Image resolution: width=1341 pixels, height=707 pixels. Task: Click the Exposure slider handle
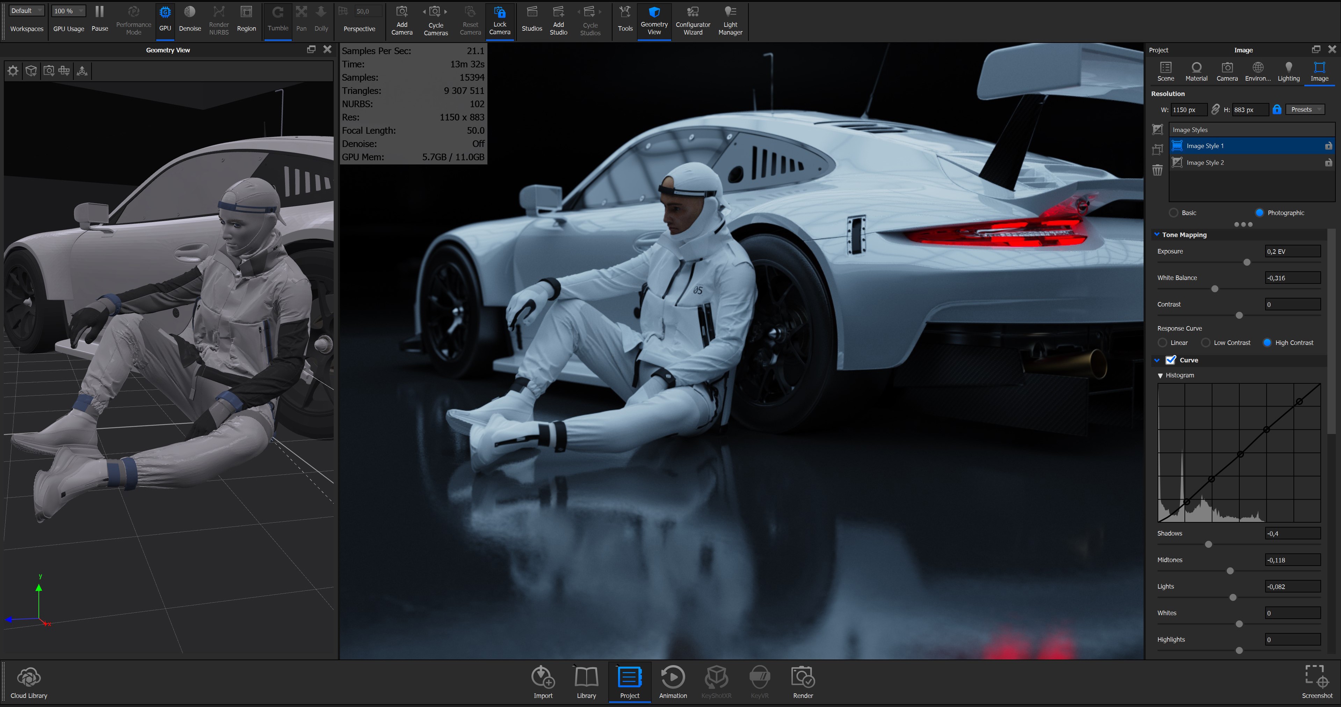[1247, 262]
